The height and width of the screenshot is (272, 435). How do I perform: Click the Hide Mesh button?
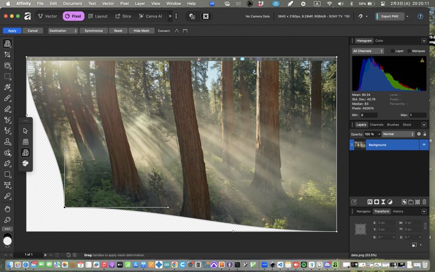click(x=141, y=31)
